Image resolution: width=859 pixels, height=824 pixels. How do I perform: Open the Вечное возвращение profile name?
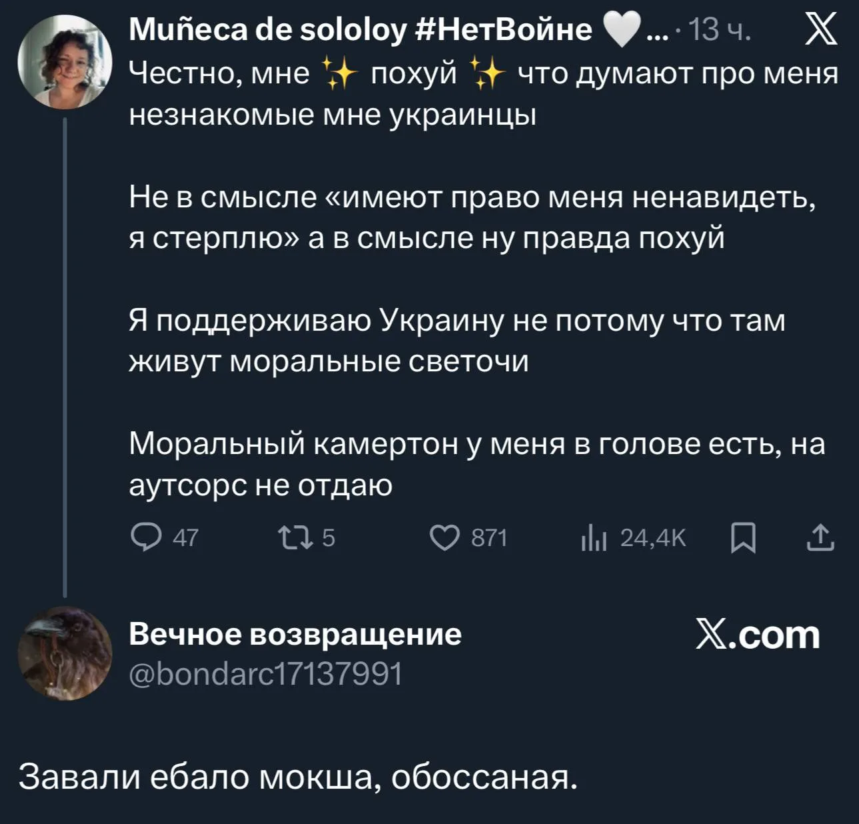tap(295, 633)
